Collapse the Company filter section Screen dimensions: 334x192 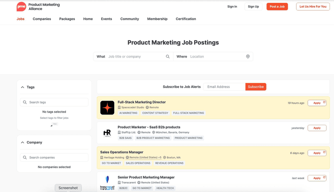pyautogui.click(x=23, y=142)
